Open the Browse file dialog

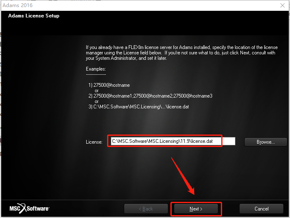coord(265,142)
